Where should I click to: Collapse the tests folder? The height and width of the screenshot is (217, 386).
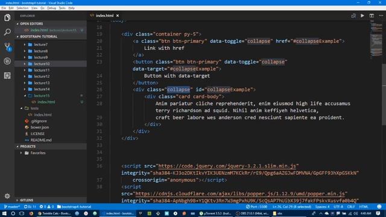click(51, 108)
